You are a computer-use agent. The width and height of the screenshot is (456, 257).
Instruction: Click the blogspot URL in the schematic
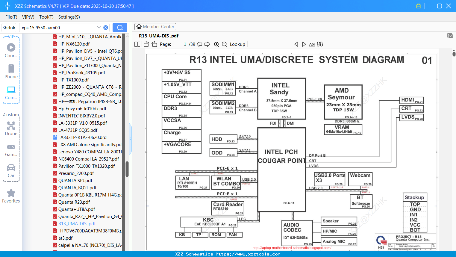tap(292, 248)
